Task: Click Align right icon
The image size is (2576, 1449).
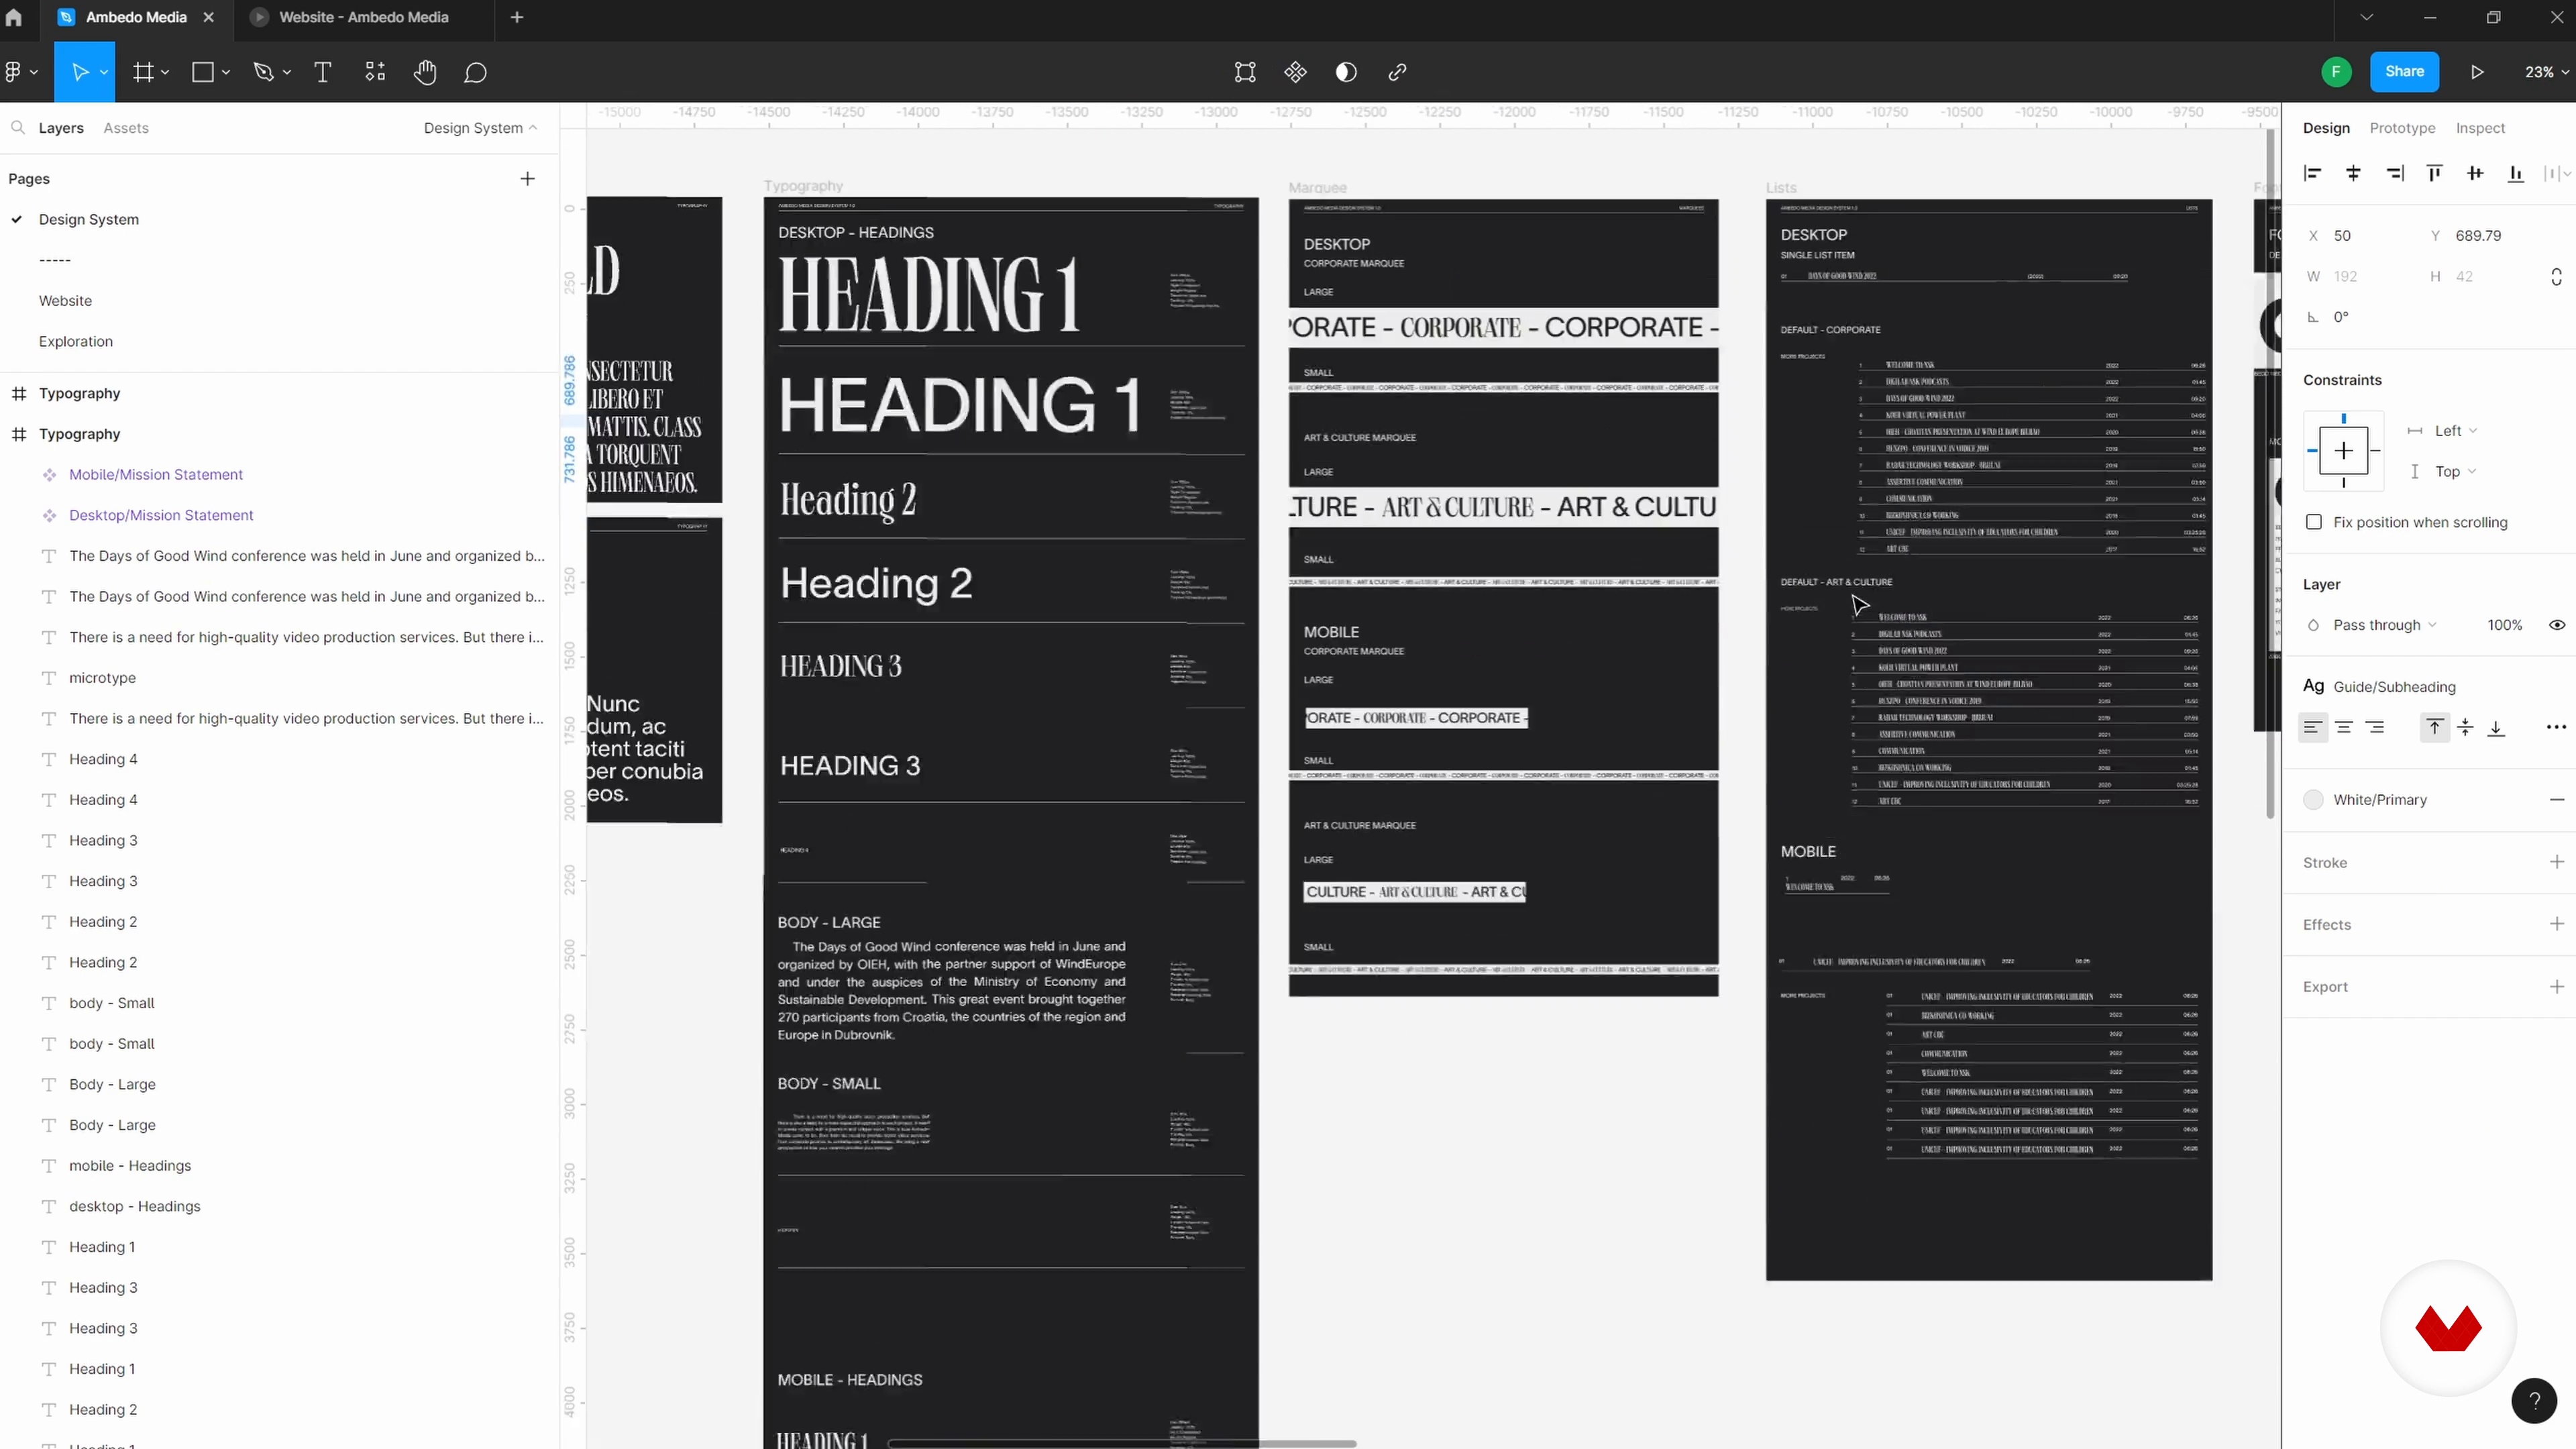Action: tap(2394, 174)
